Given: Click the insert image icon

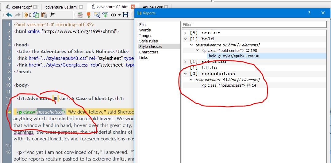Looking at the screenshot, I should click(97, 15).
